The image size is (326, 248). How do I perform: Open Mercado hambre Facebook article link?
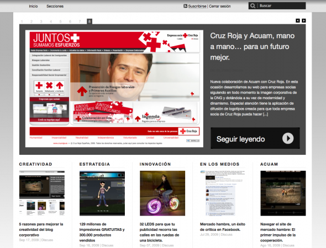click(223, 227)
